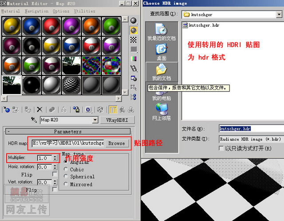Select the Angular map type
This screenshot has width=284, height=221.
[x=66, y=161]
